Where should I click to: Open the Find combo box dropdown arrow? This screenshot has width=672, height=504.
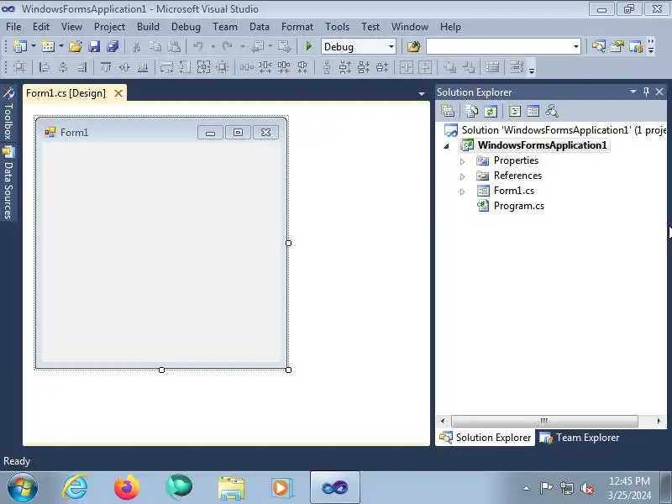576,47
